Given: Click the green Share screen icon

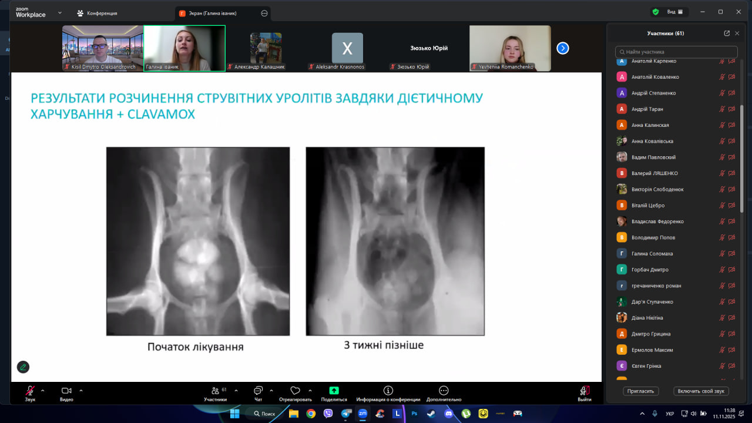Looking at the screenshot, I should point(334,391).
